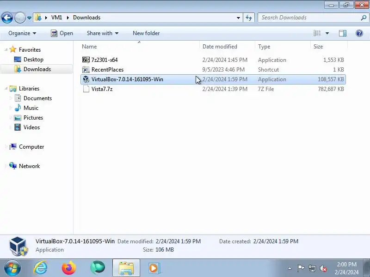Select the VirtualBox installer file icon
The width and height of the screenshot is (370, 277).
point(86,79)
